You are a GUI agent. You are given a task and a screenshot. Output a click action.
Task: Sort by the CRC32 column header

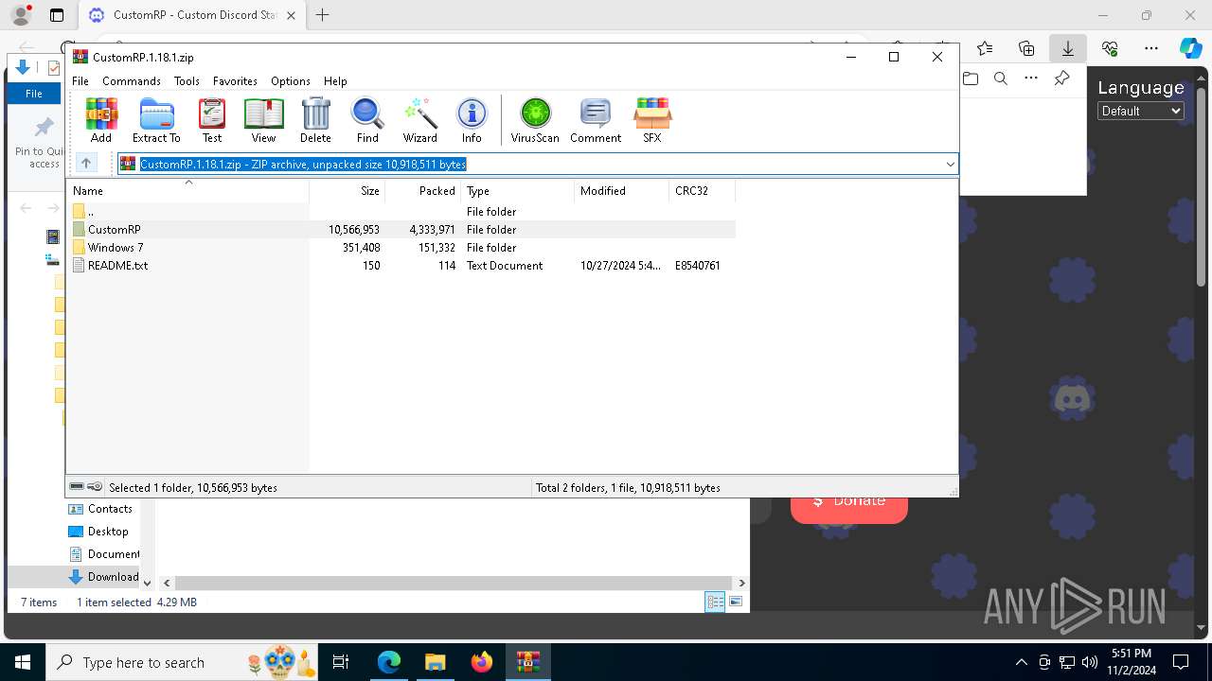click(702, 191)
